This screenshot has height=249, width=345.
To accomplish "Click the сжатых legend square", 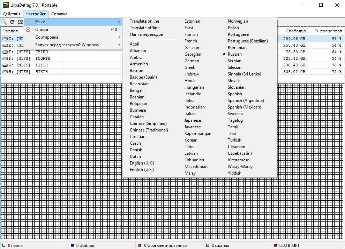I will [208, 245].
